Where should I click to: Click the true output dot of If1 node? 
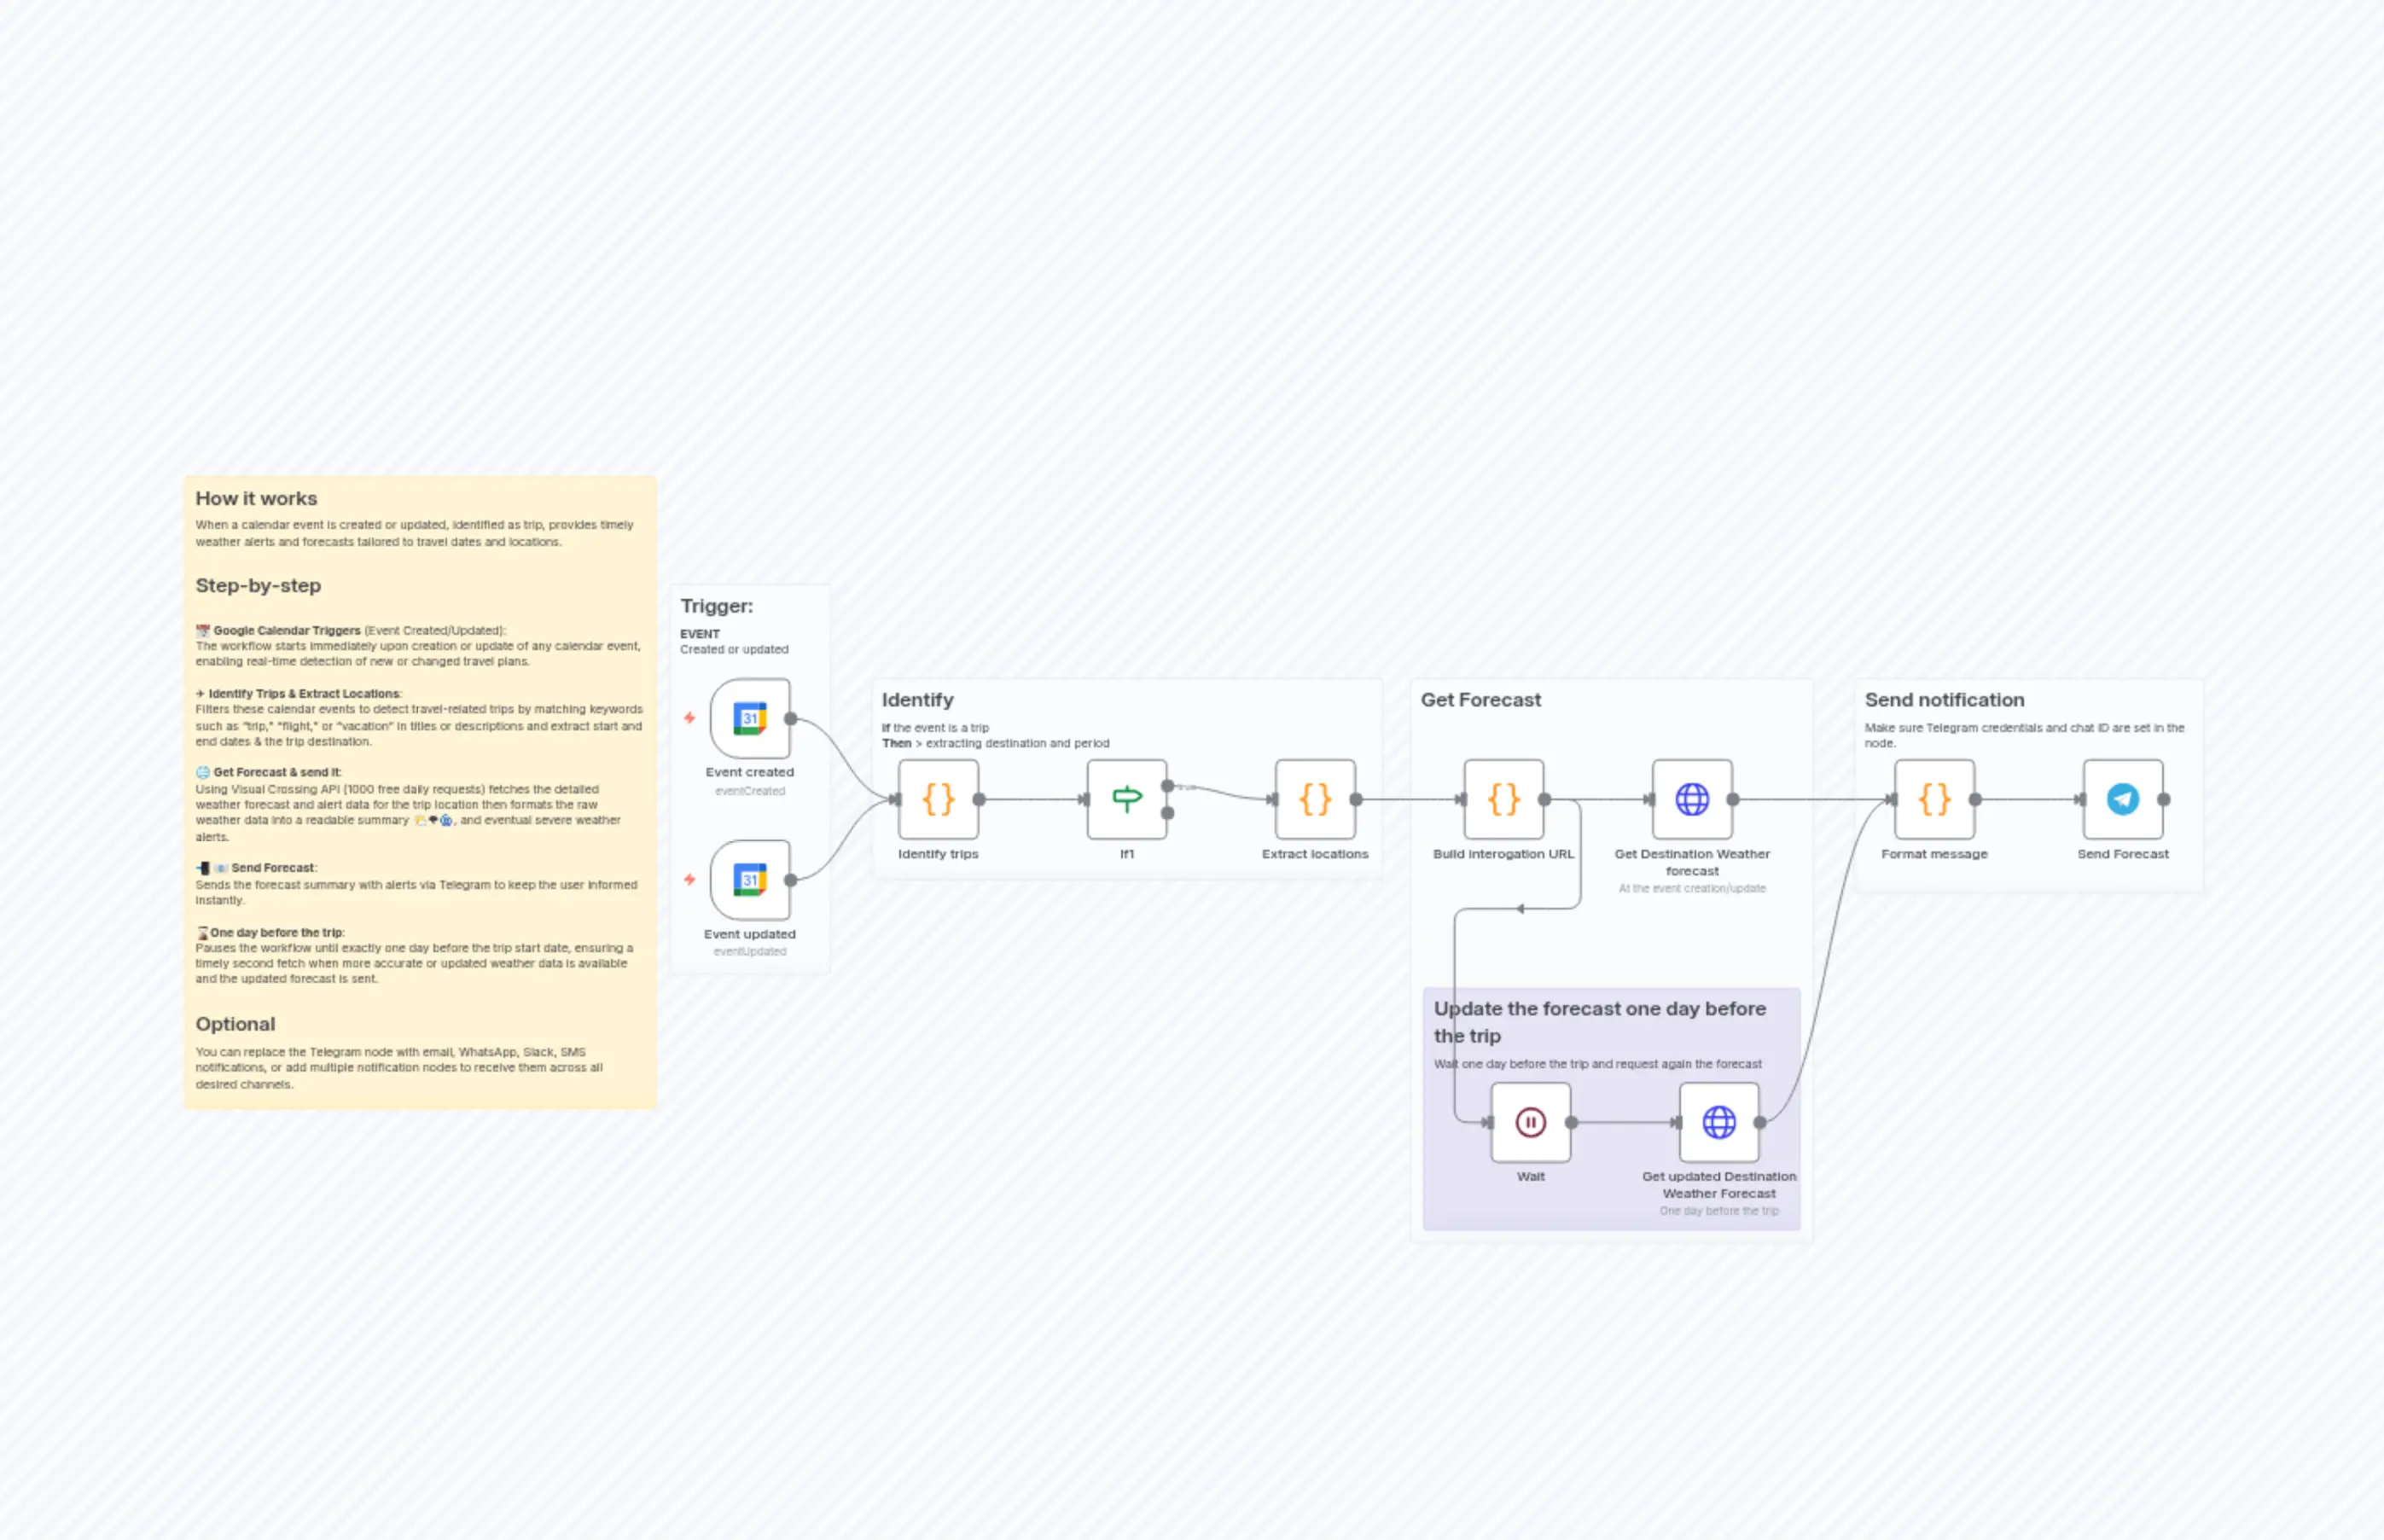pyautogui.click(x=1169, y=786)
